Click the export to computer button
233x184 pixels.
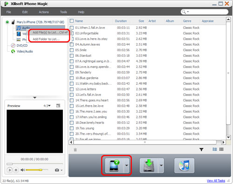tap(149, 165)
